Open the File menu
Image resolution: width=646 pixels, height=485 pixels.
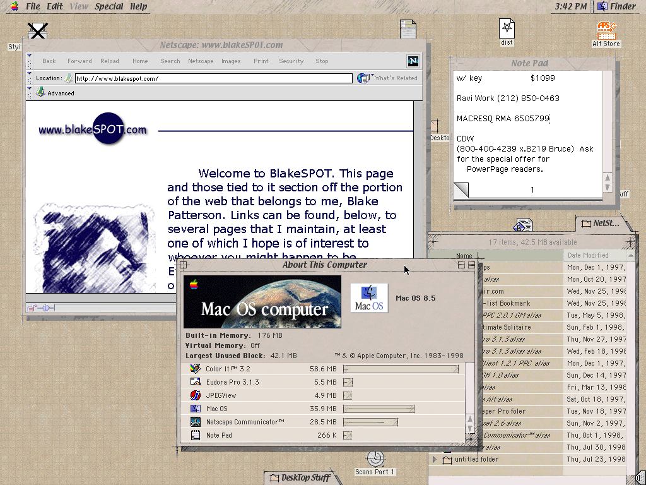pos(33,6)
